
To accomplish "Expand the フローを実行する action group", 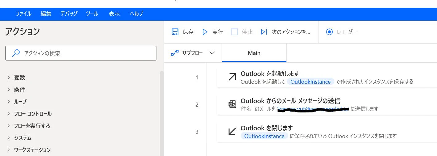I will click(9, 126).
